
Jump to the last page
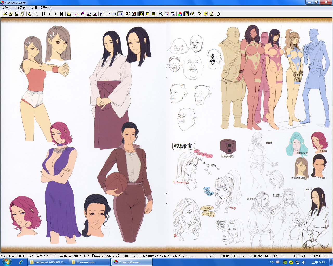(x=62, y=14)
